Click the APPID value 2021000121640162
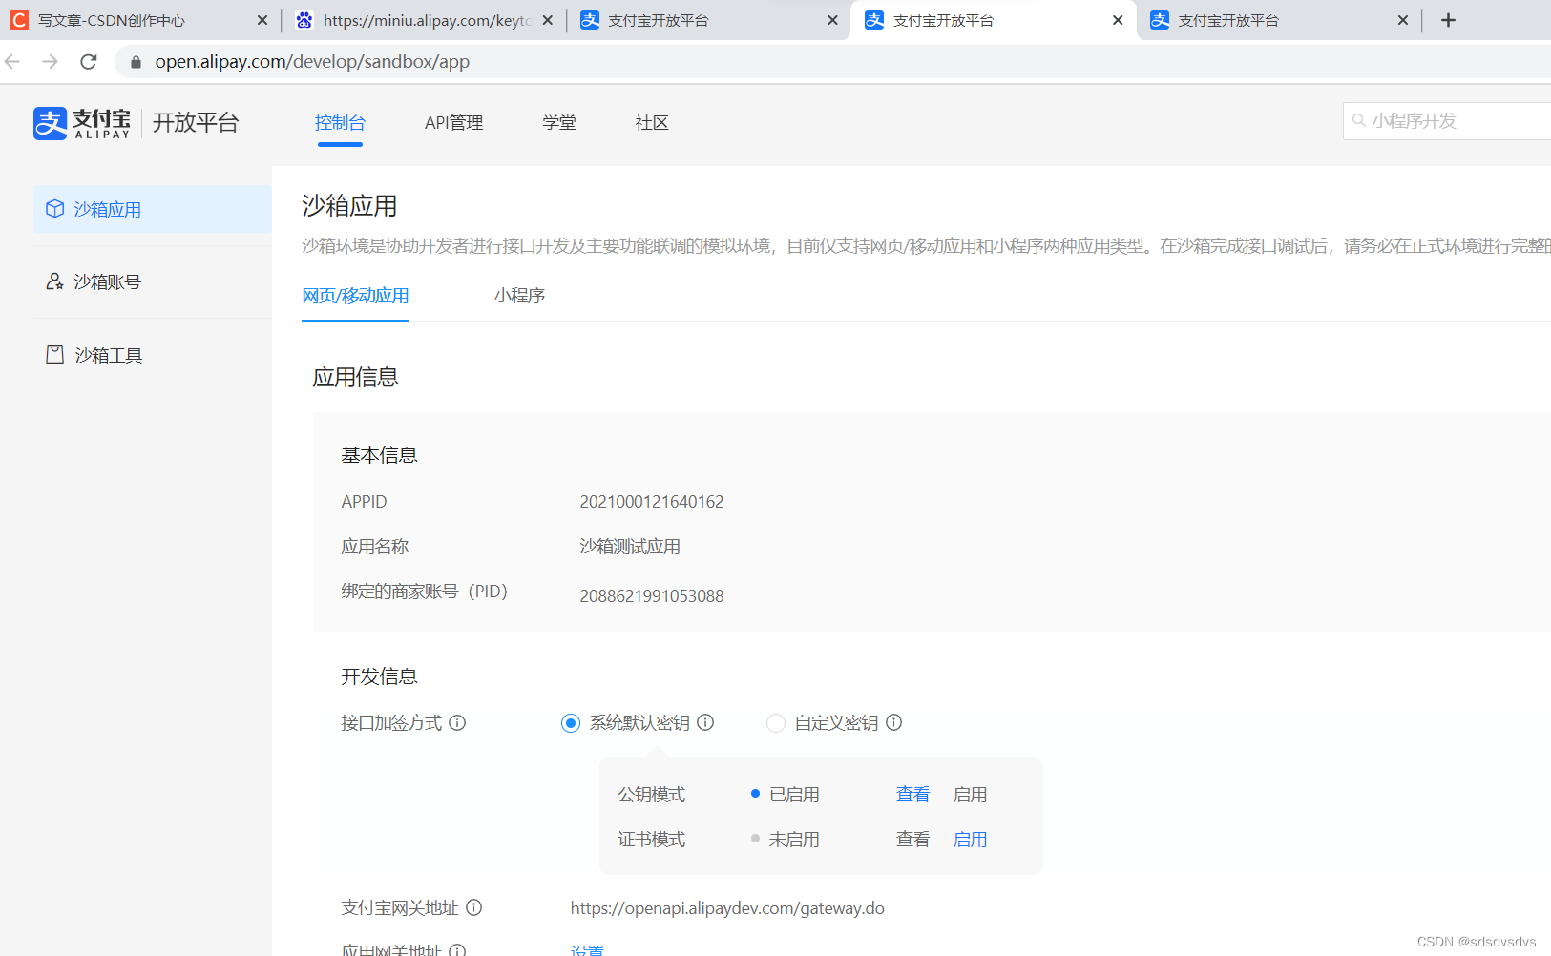The image size is (1551, 956). tap(652, 502)
